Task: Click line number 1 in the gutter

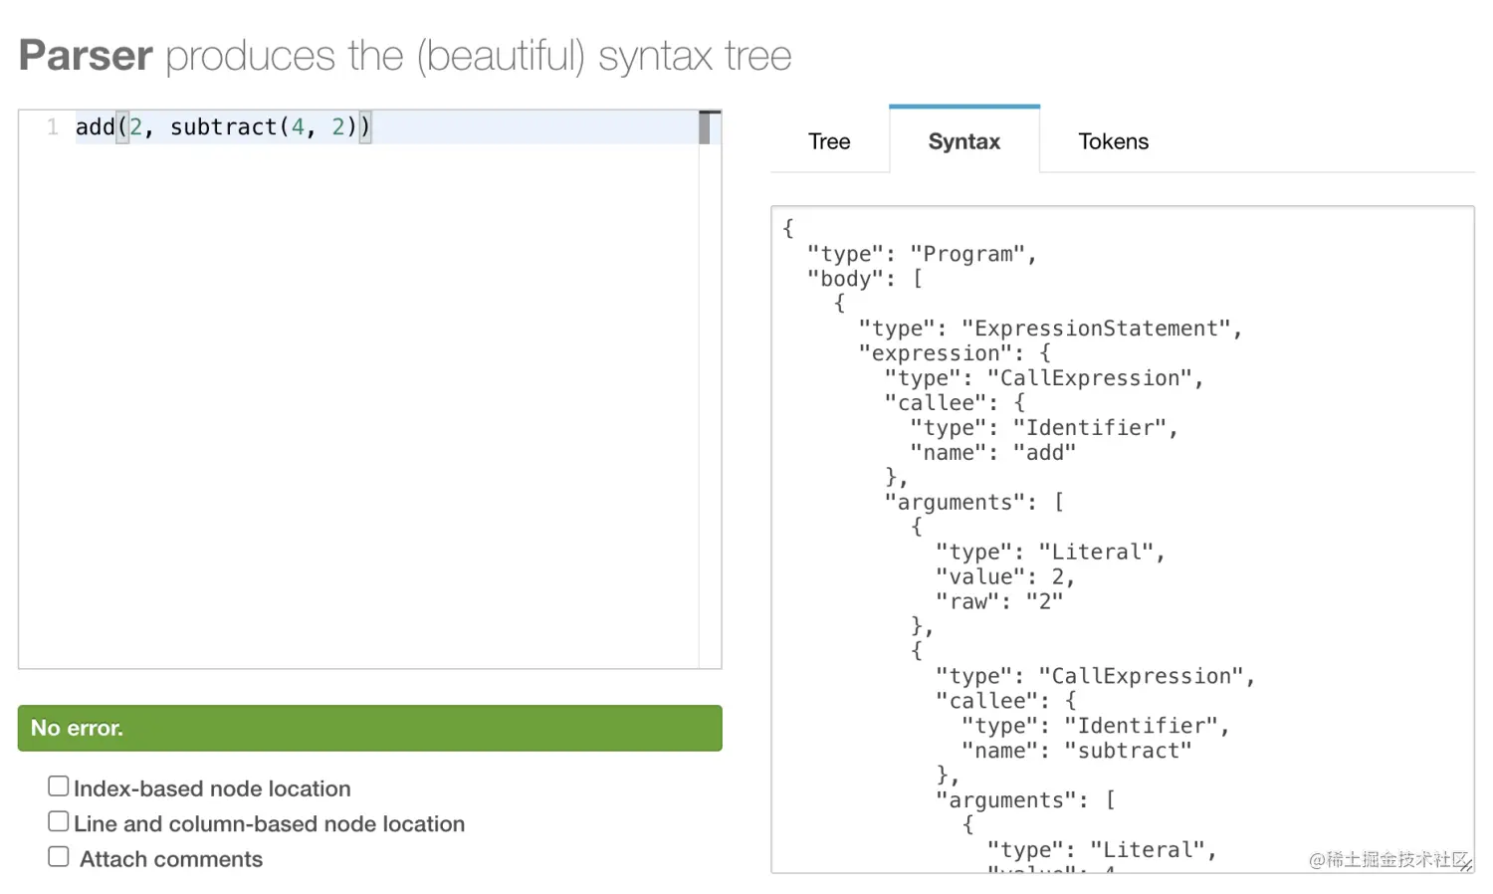Action: [x=53, y=127]
